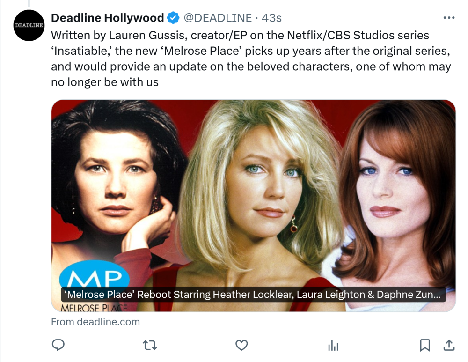Click the blue verified checkmark badge
Image resolution: width=468 pixels, height=362 pixels.
pyautogui.click(x=173, y=18)
